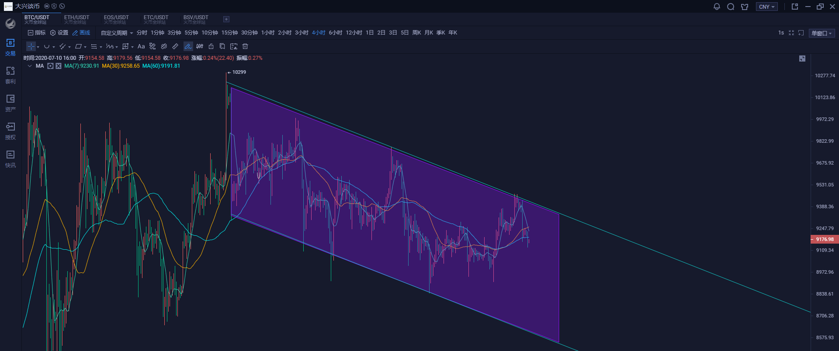Open the 指标 indicators button
The width and height of the screenshot is (839, 351).
pos(37,33)
